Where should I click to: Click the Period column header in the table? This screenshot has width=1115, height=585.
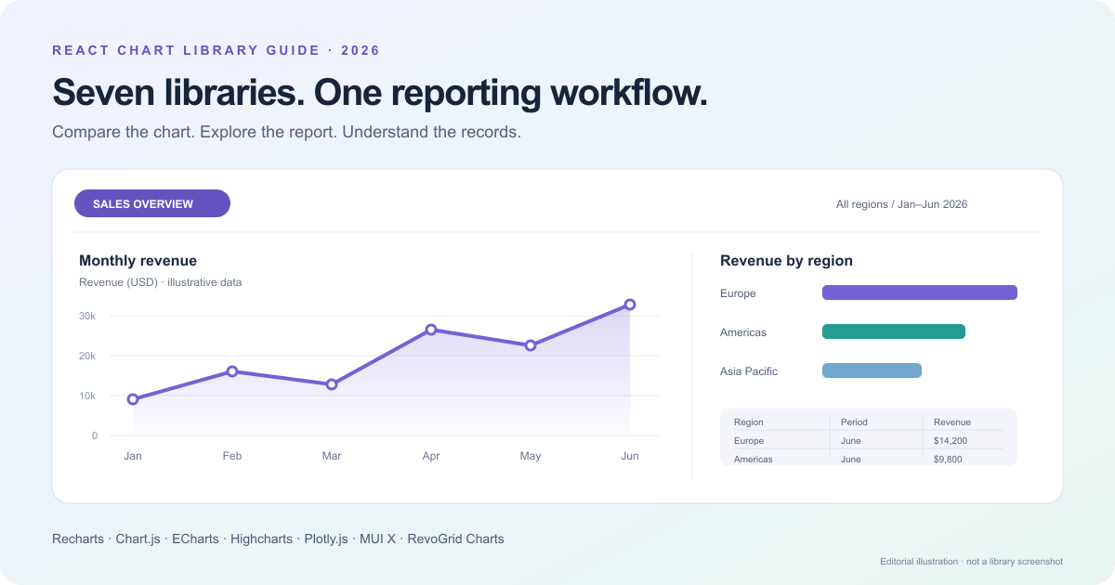point(854,422)
